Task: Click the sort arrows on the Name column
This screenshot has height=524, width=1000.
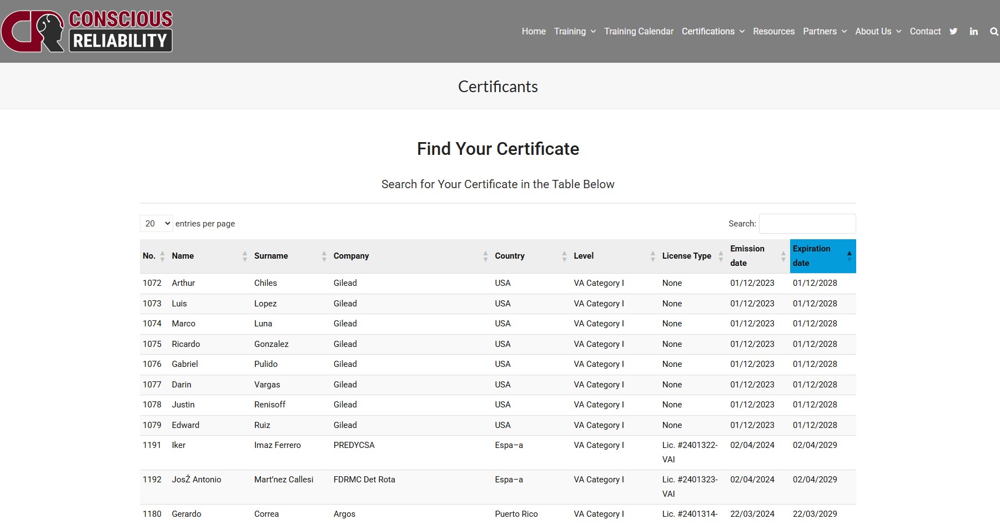Action: (244, 256)
